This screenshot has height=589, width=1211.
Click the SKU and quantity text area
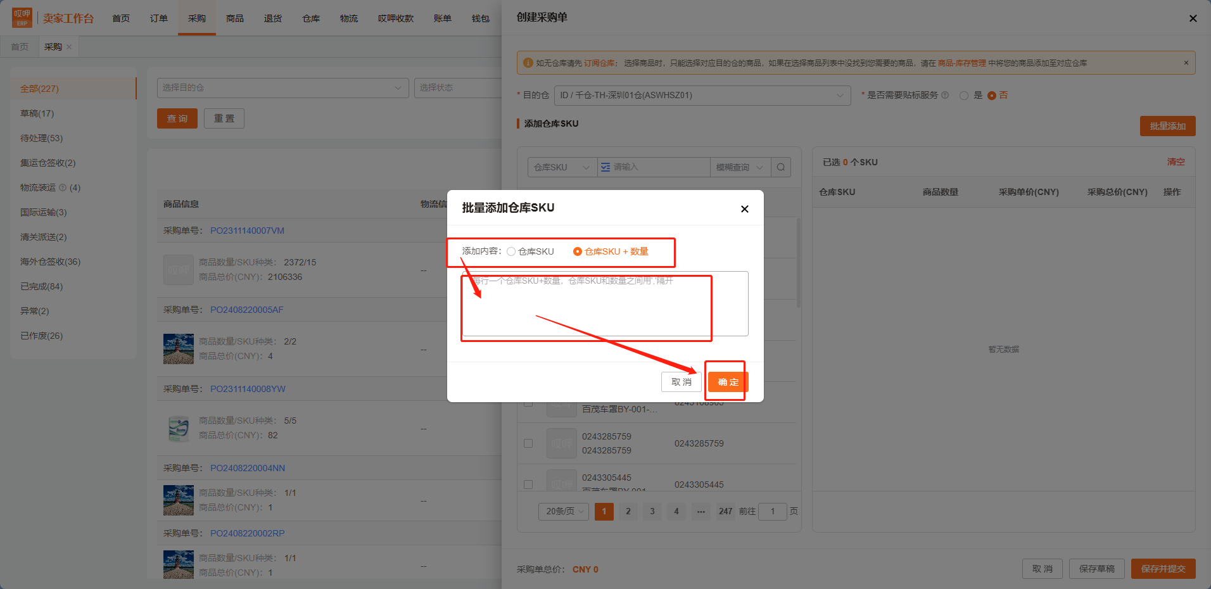[x=605, y=303]
